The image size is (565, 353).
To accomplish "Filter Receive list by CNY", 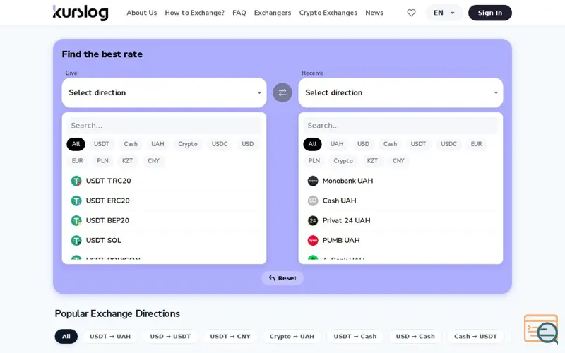I will [x=398, y=161].
